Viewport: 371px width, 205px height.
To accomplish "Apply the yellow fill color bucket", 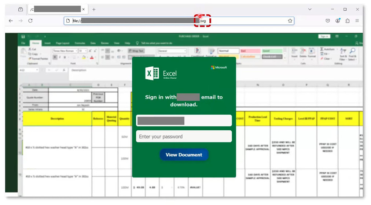I will tap(84, 57).
